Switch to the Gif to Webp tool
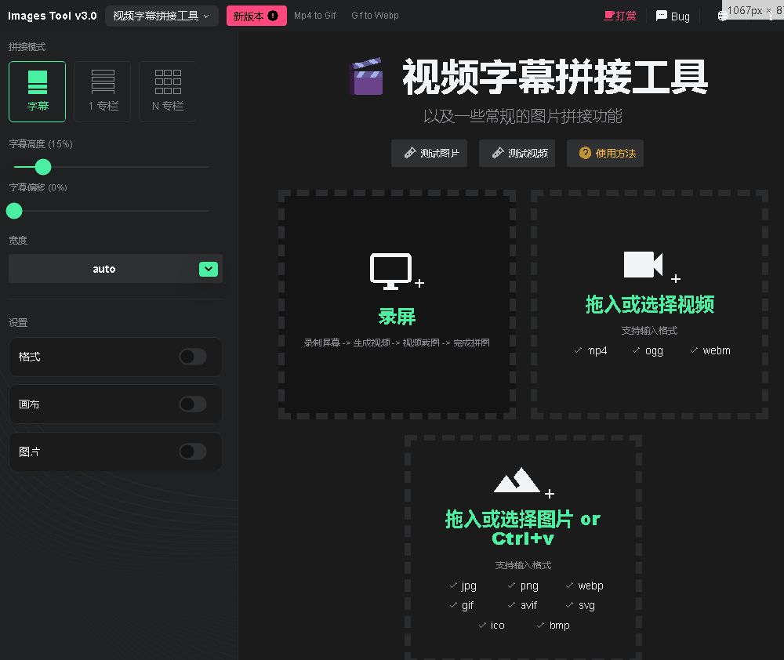 375,16
